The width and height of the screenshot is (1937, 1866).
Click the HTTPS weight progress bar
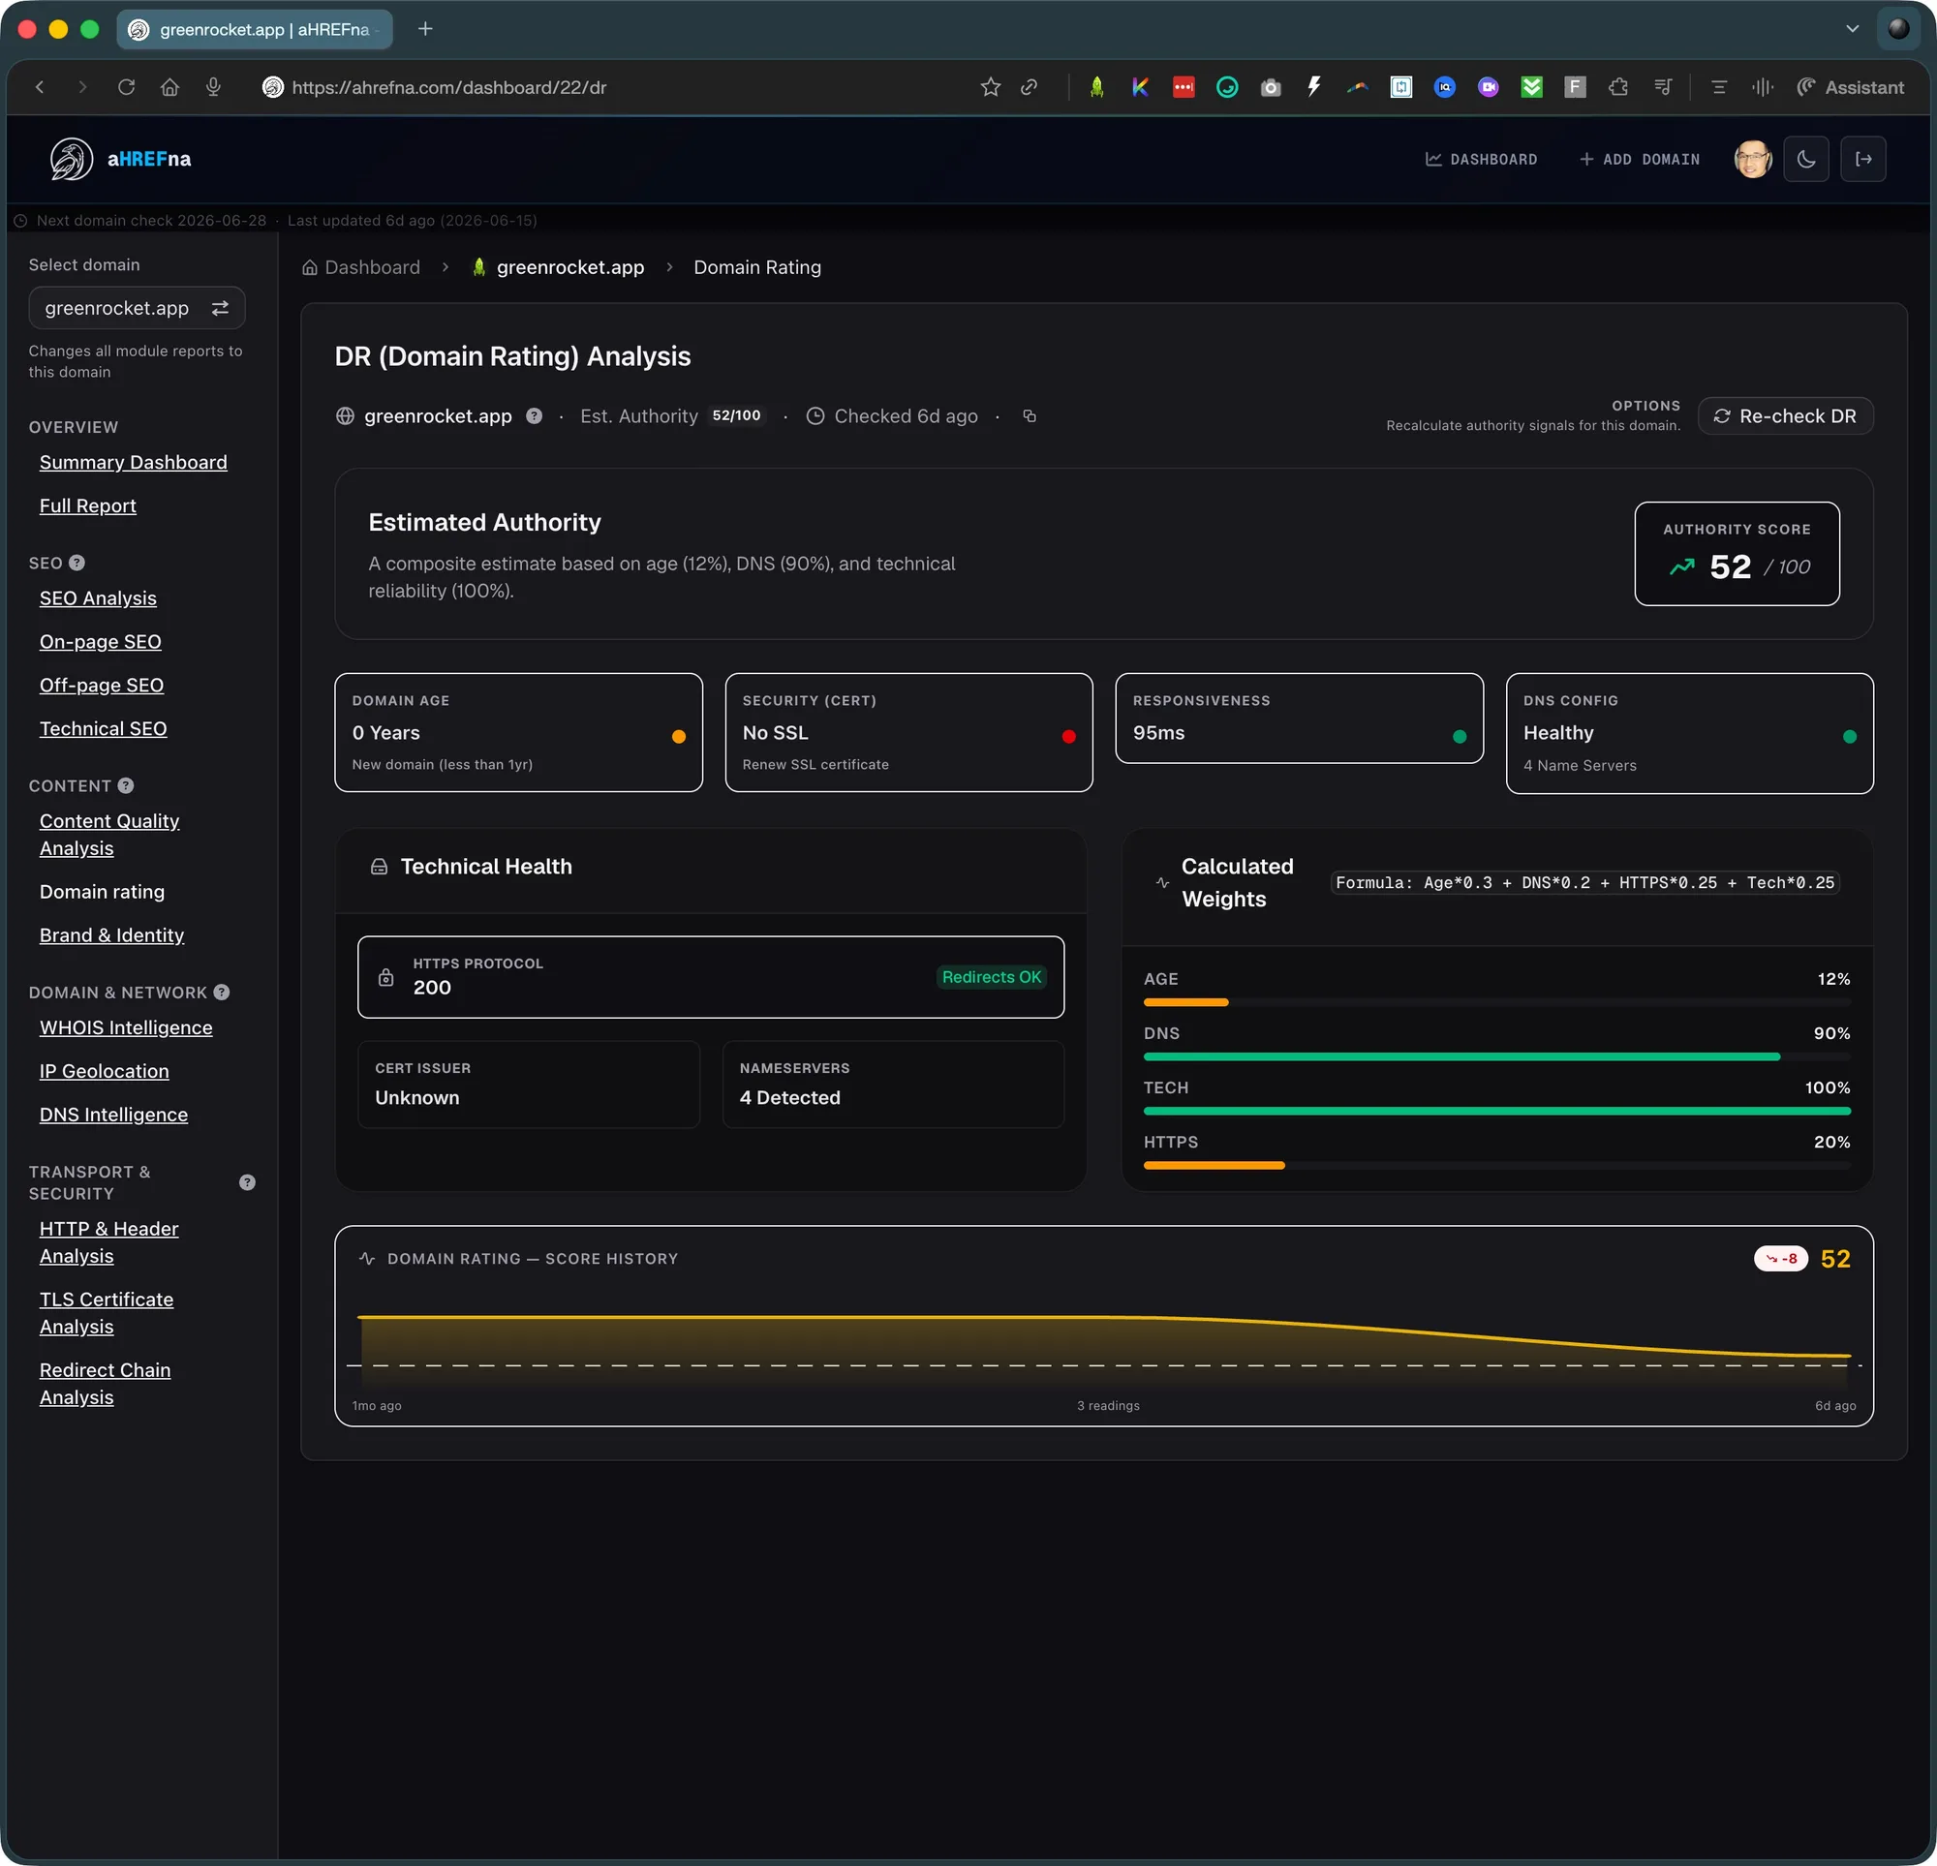[x=1496, y=1165]
